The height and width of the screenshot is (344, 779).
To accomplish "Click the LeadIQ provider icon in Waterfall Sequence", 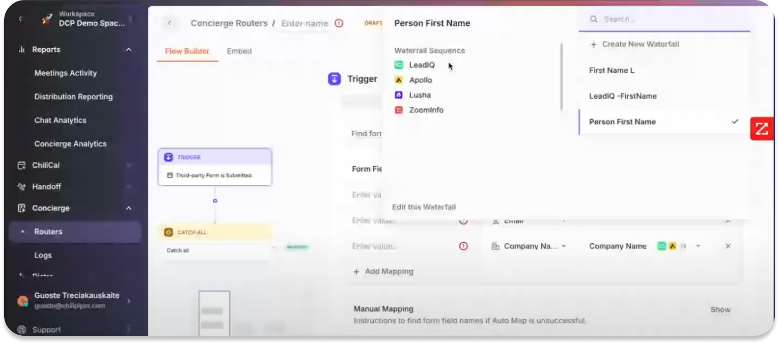I will click(399, 65).
